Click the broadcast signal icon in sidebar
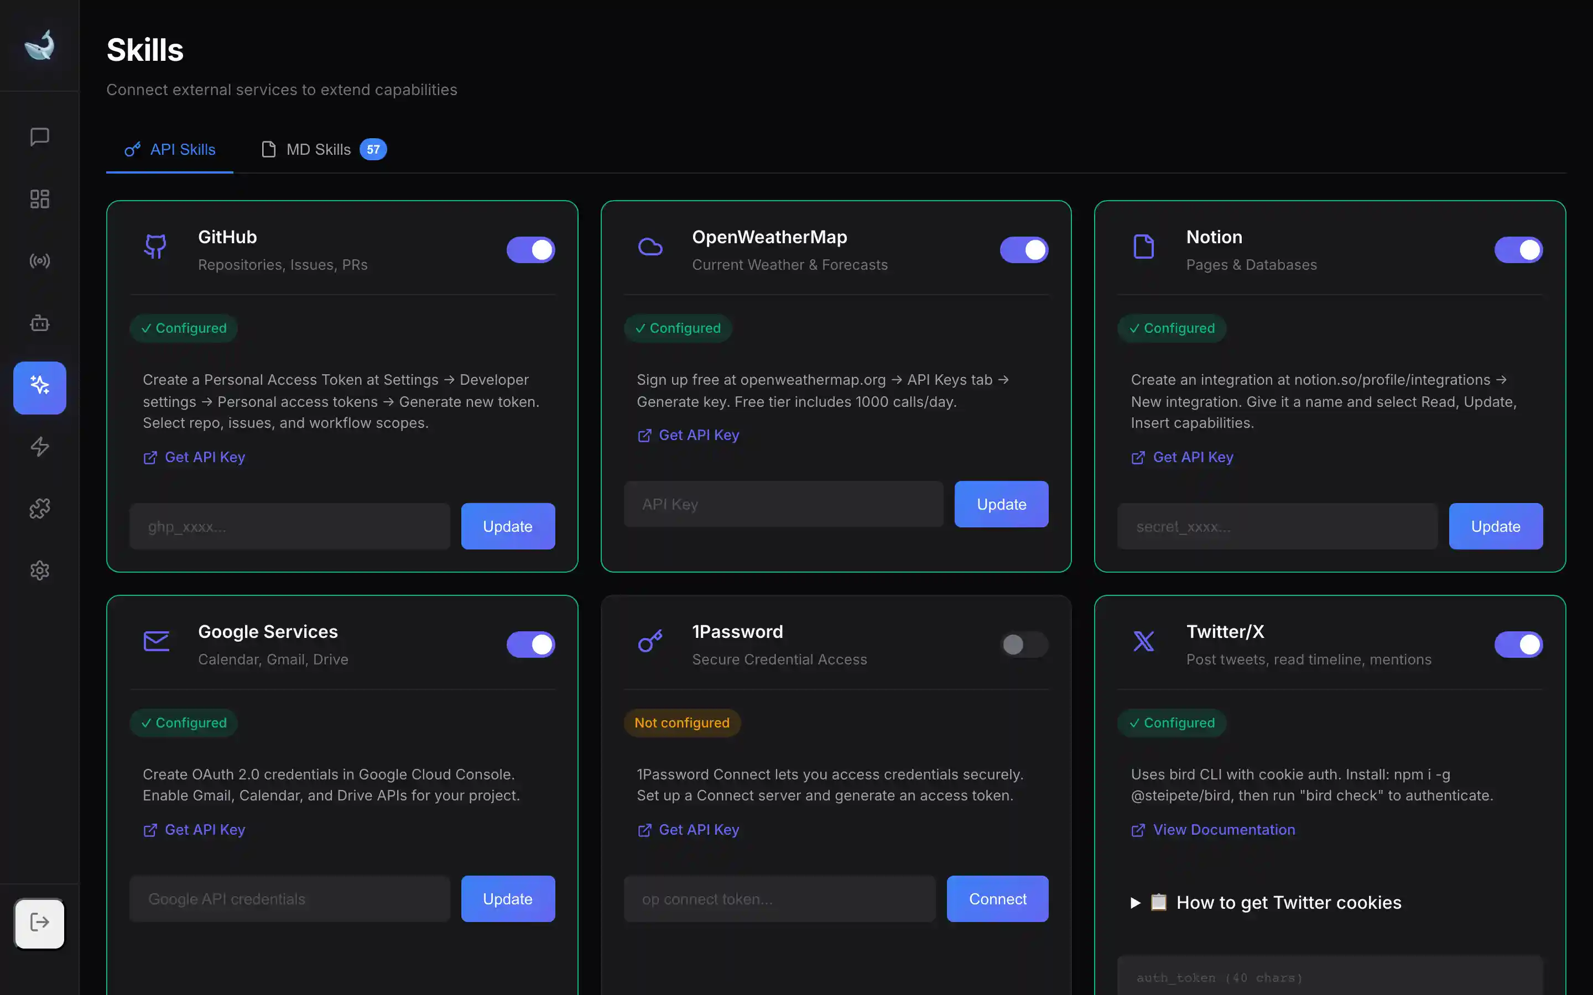1593x995 pixels. (x=39, y=261)
